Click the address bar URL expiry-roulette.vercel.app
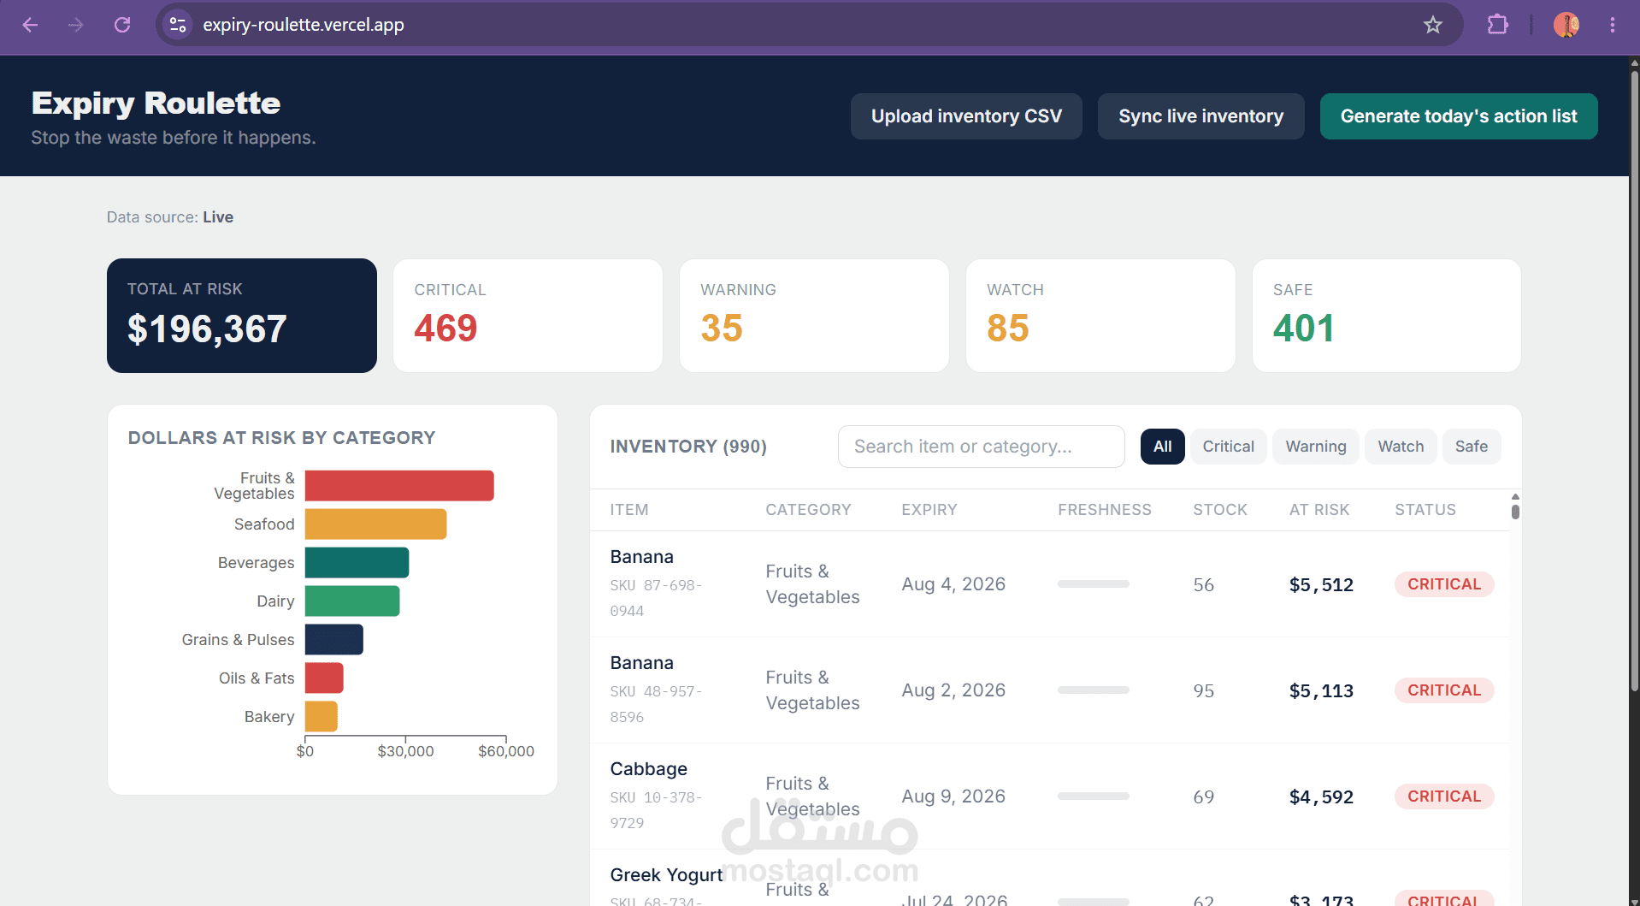Viewport: 1640px width, 906px height. point(304,25)
